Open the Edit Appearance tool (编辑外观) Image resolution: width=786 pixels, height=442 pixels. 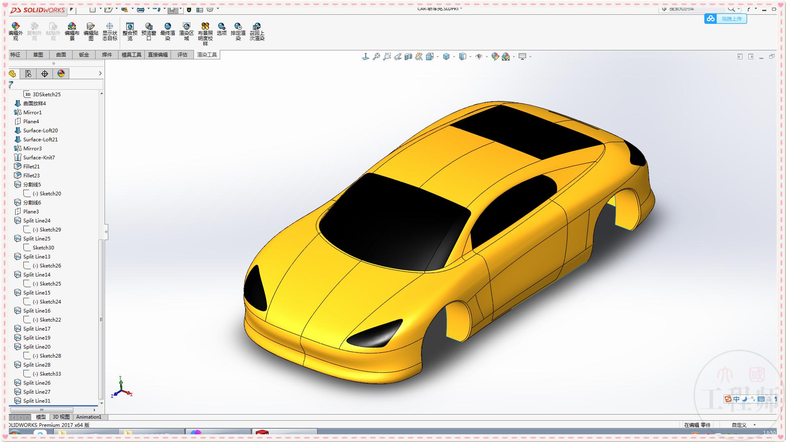tap(16, 31)
